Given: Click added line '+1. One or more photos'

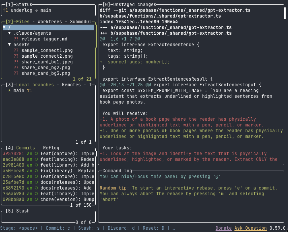Looking at the screenshot, I should point(191,134).
